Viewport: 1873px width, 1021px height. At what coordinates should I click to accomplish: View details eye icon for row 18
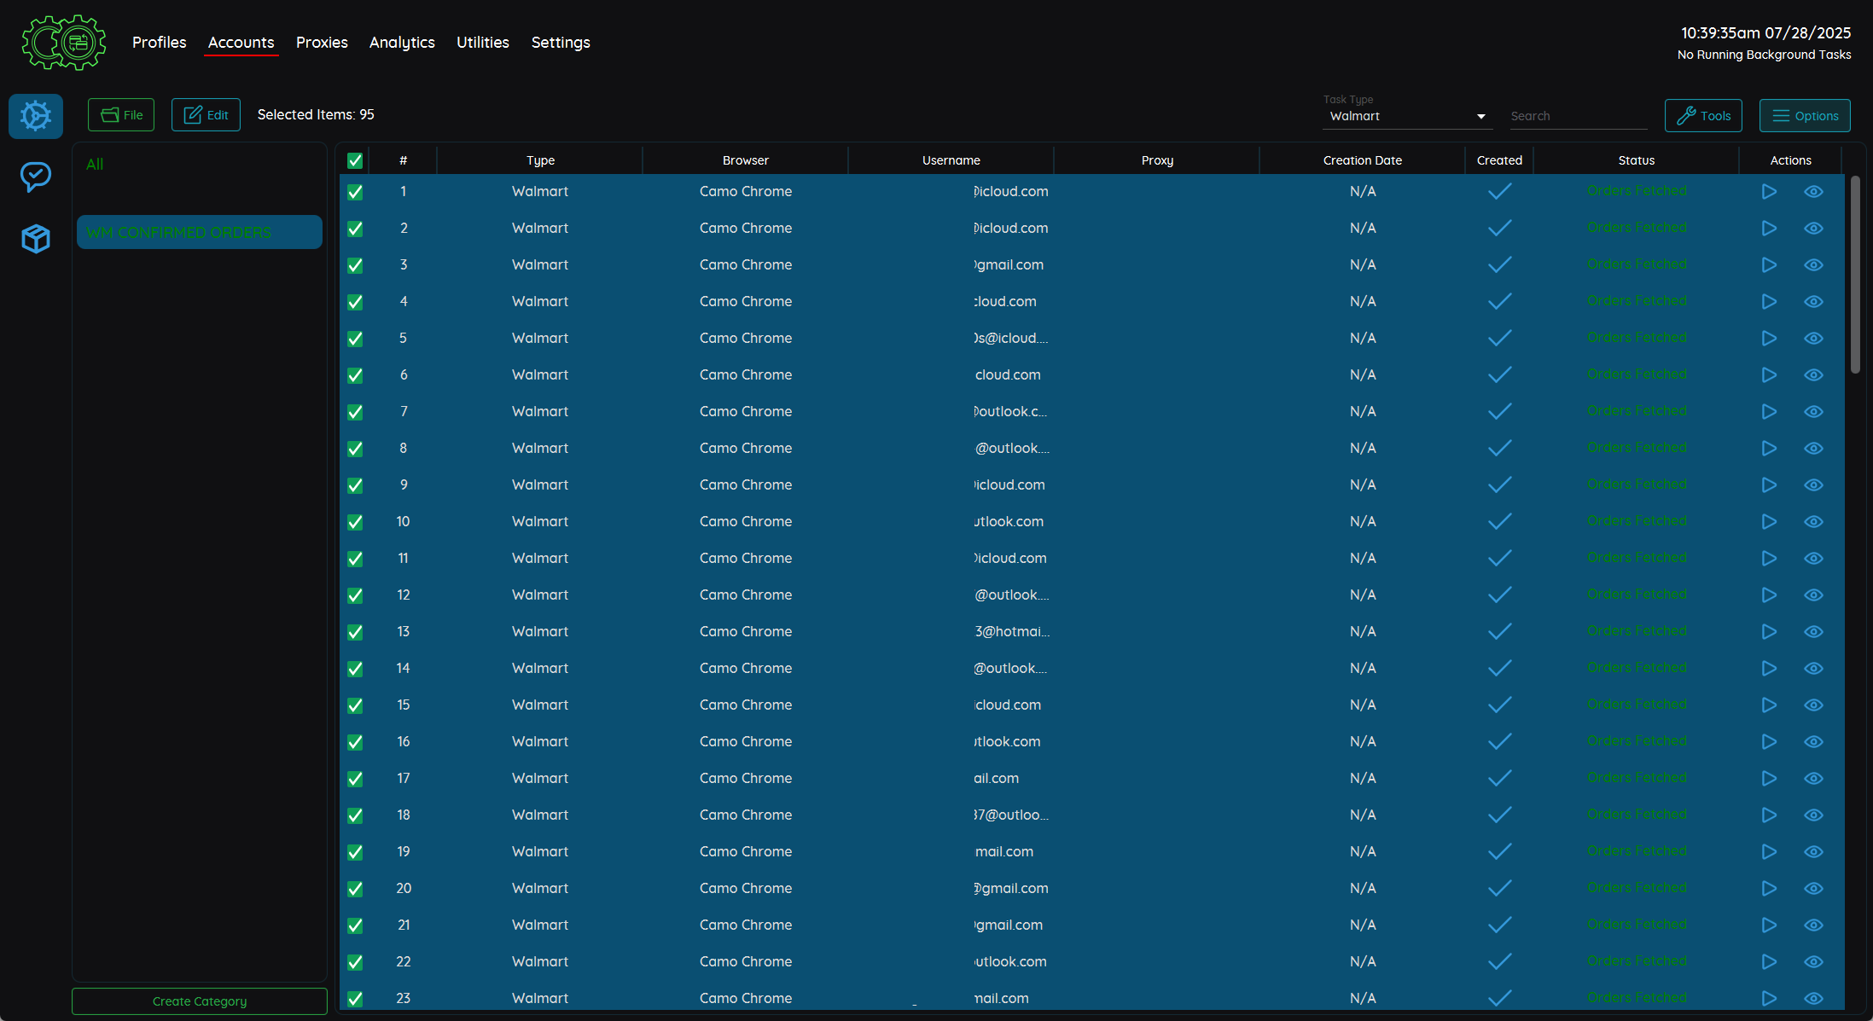point(1814,815)
